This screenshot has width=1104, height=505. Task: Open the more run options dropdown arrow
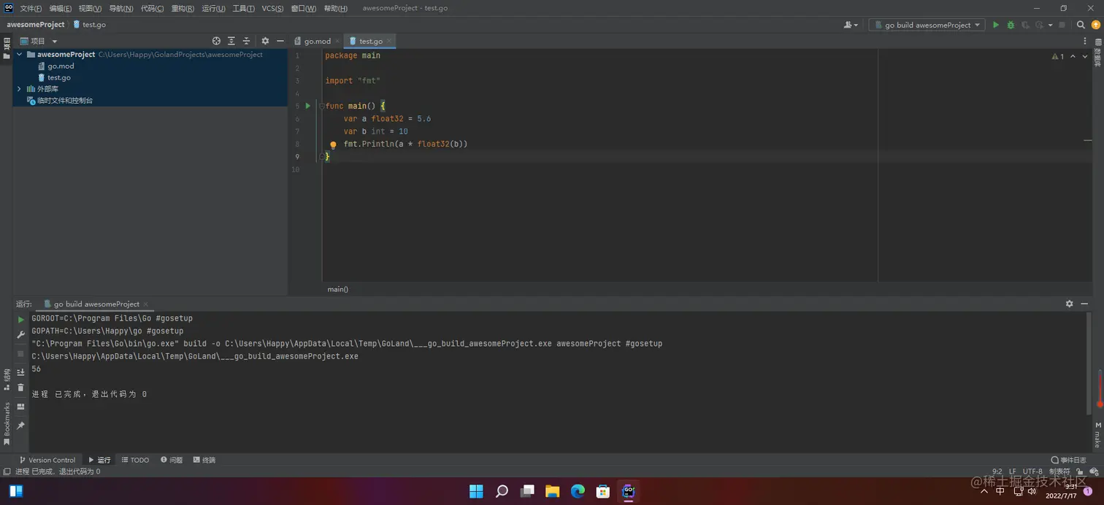coord(1051,25)
